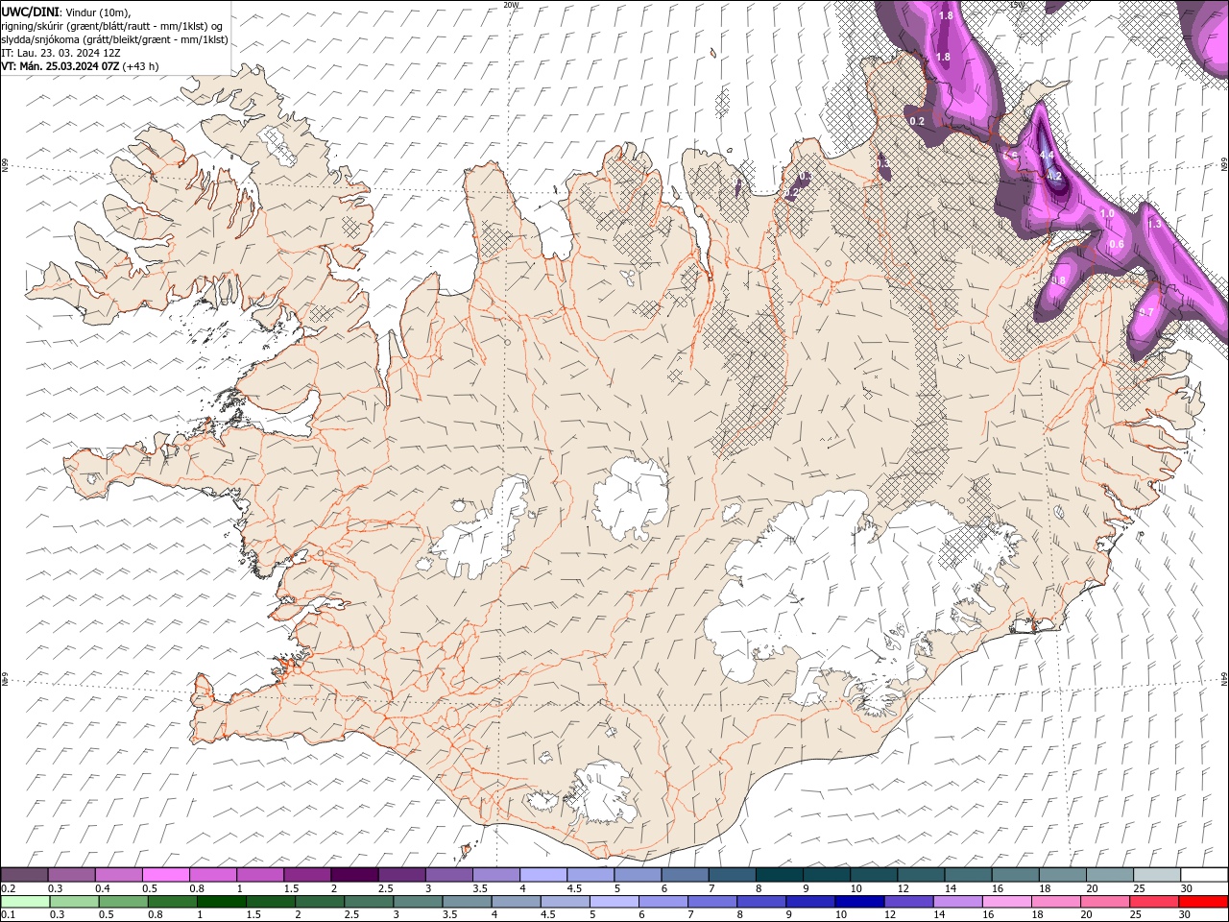Pick the darkest green bottom-row swatch labeled 1
Image resolution: width=1229 pixels, height=922 pixels.
coord(221,902)
